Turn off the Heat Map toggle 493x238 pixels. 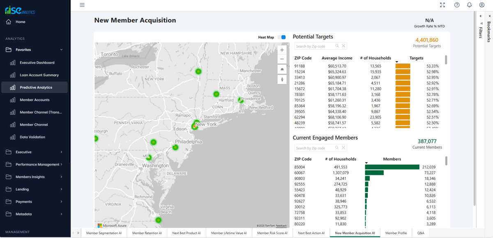281,37
